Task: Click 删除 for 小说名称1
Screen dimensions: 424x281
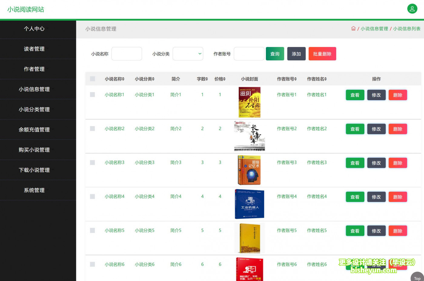Action: [x=398, y=95]
